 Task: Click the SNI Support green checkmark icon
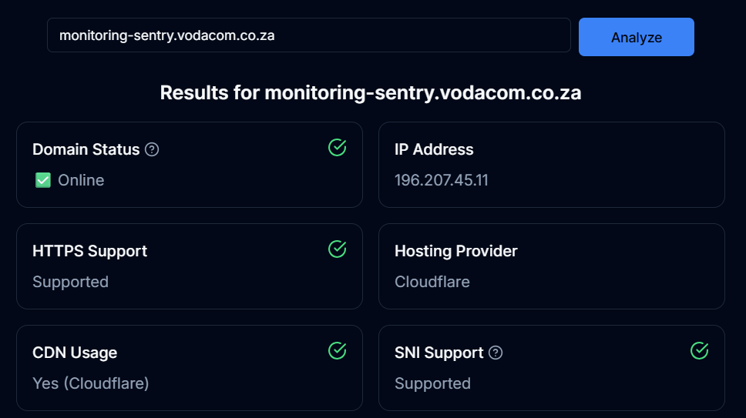[699, 350]
